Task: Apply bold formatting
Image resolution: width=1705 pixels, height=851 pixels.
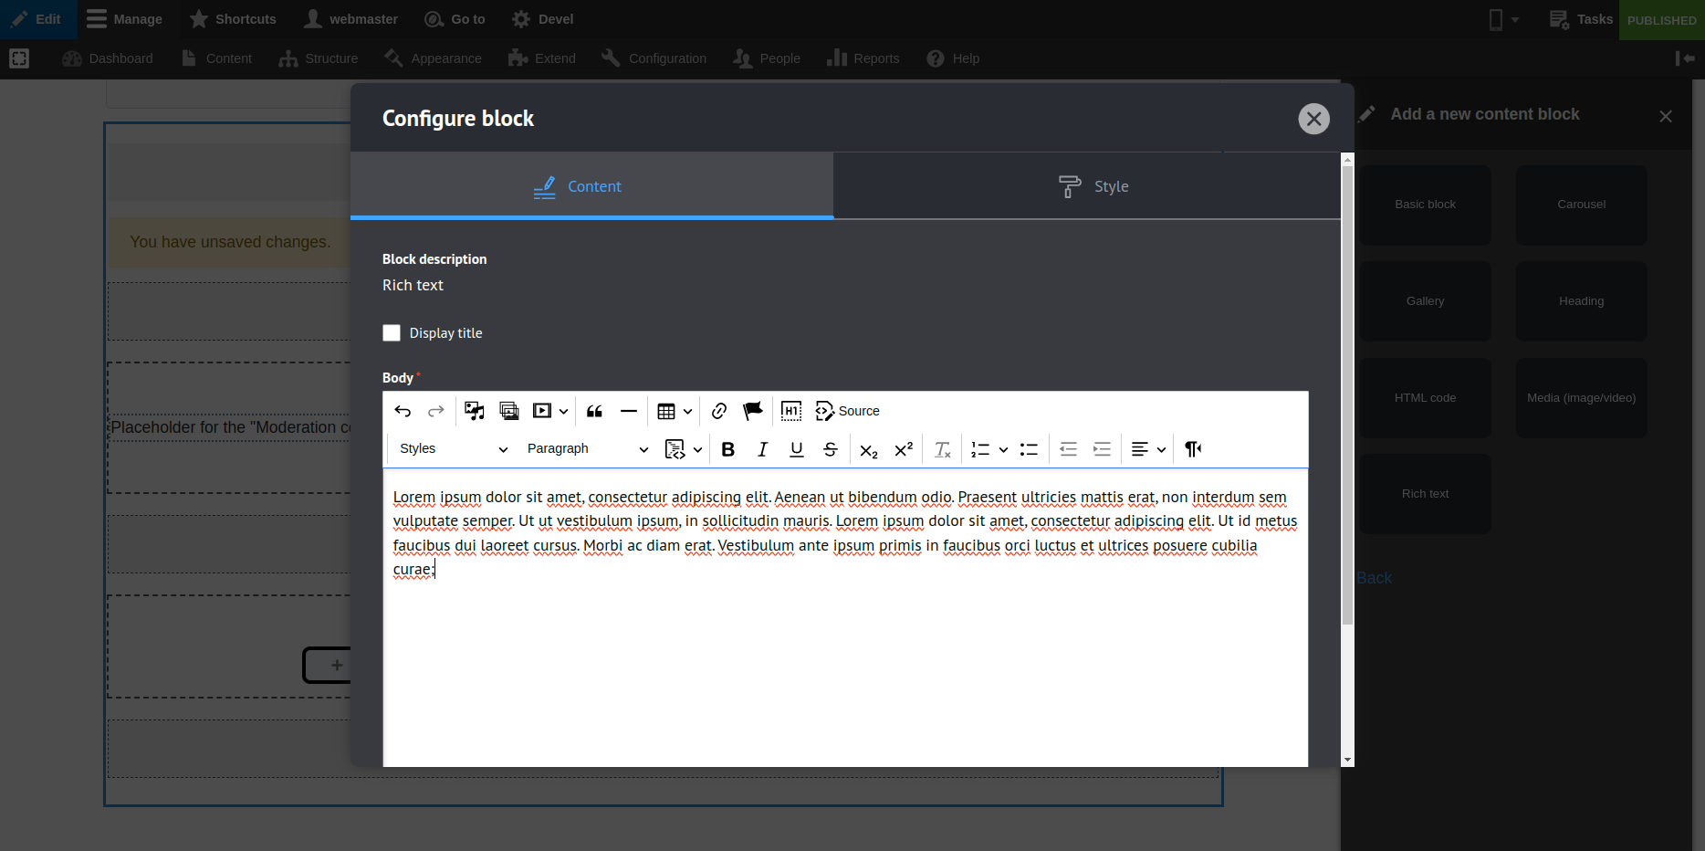Action: click(727, 449)
